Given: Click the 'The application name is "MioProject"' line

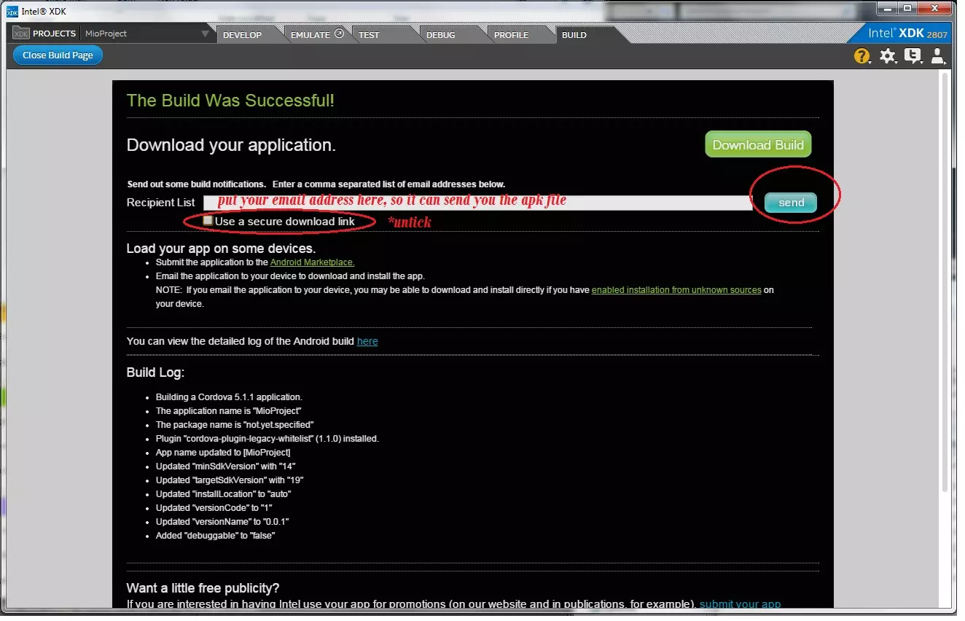Looking at the screenshot, I should 228,411.
